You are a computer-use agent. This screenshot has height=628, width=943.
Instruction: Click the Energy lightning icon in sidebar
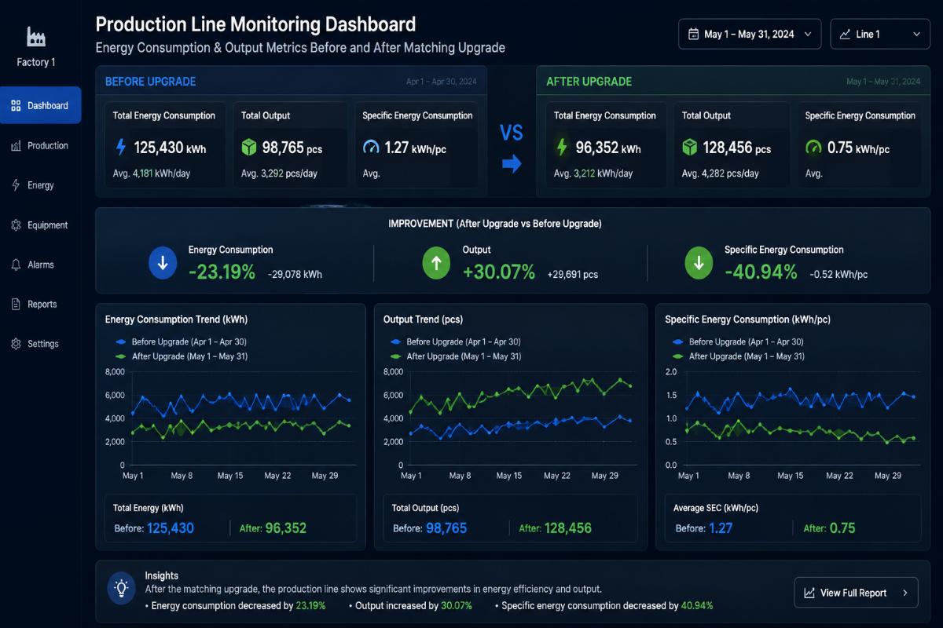(16, 185)
